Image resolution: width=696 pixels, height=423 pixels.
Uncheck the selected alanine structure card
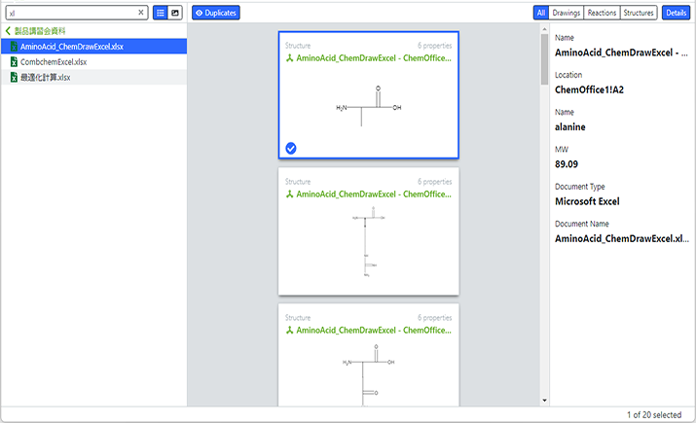(291, 148)
